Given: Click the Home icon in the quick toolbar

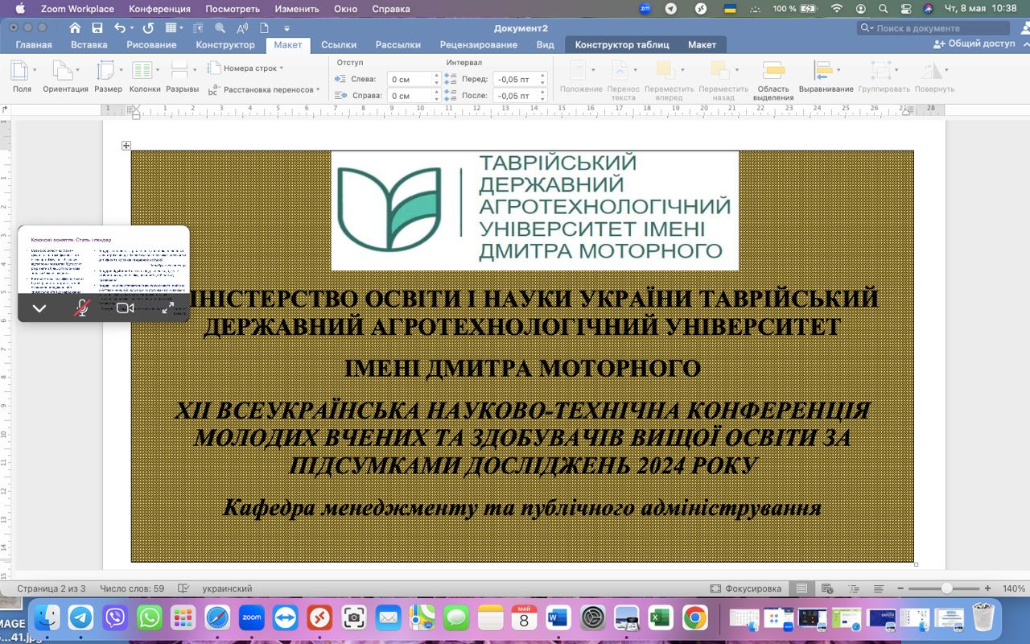Looking at the screenshot, I should [x=75, y=28].
